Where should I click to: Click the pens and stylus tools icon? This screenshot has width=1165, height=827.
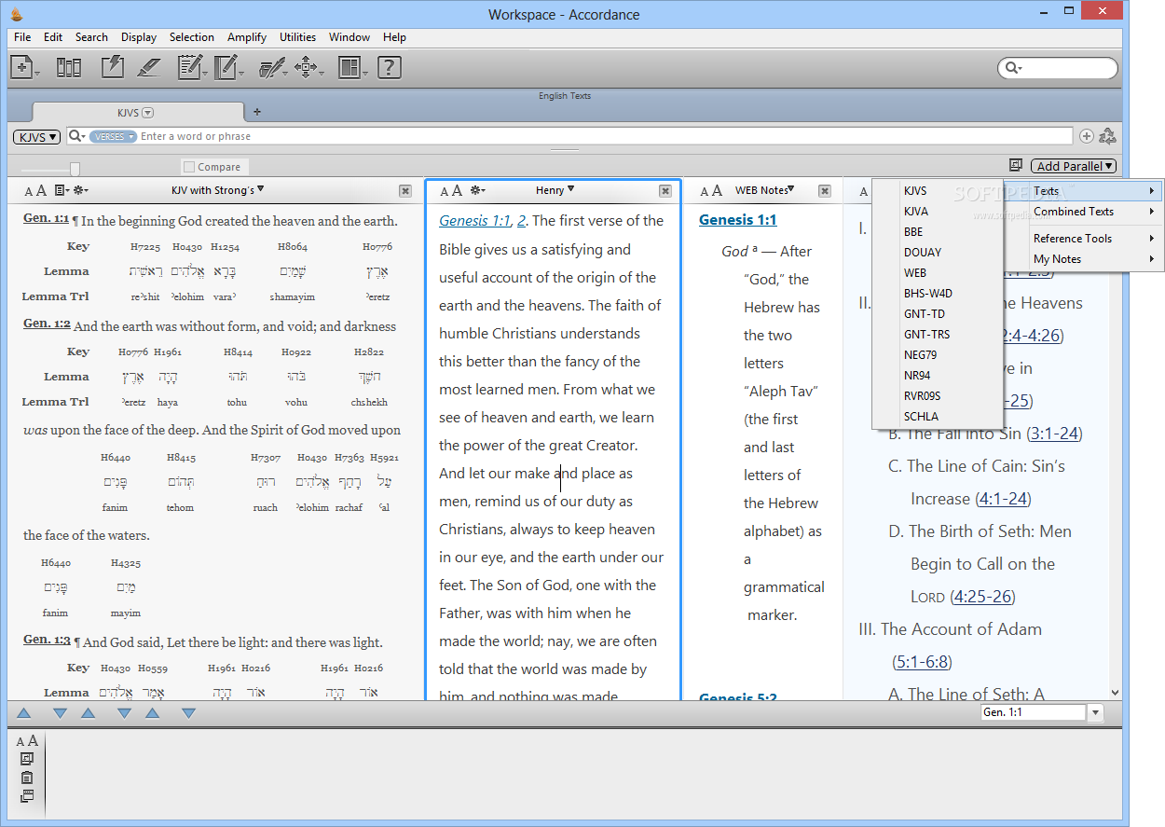coord(271,67)
